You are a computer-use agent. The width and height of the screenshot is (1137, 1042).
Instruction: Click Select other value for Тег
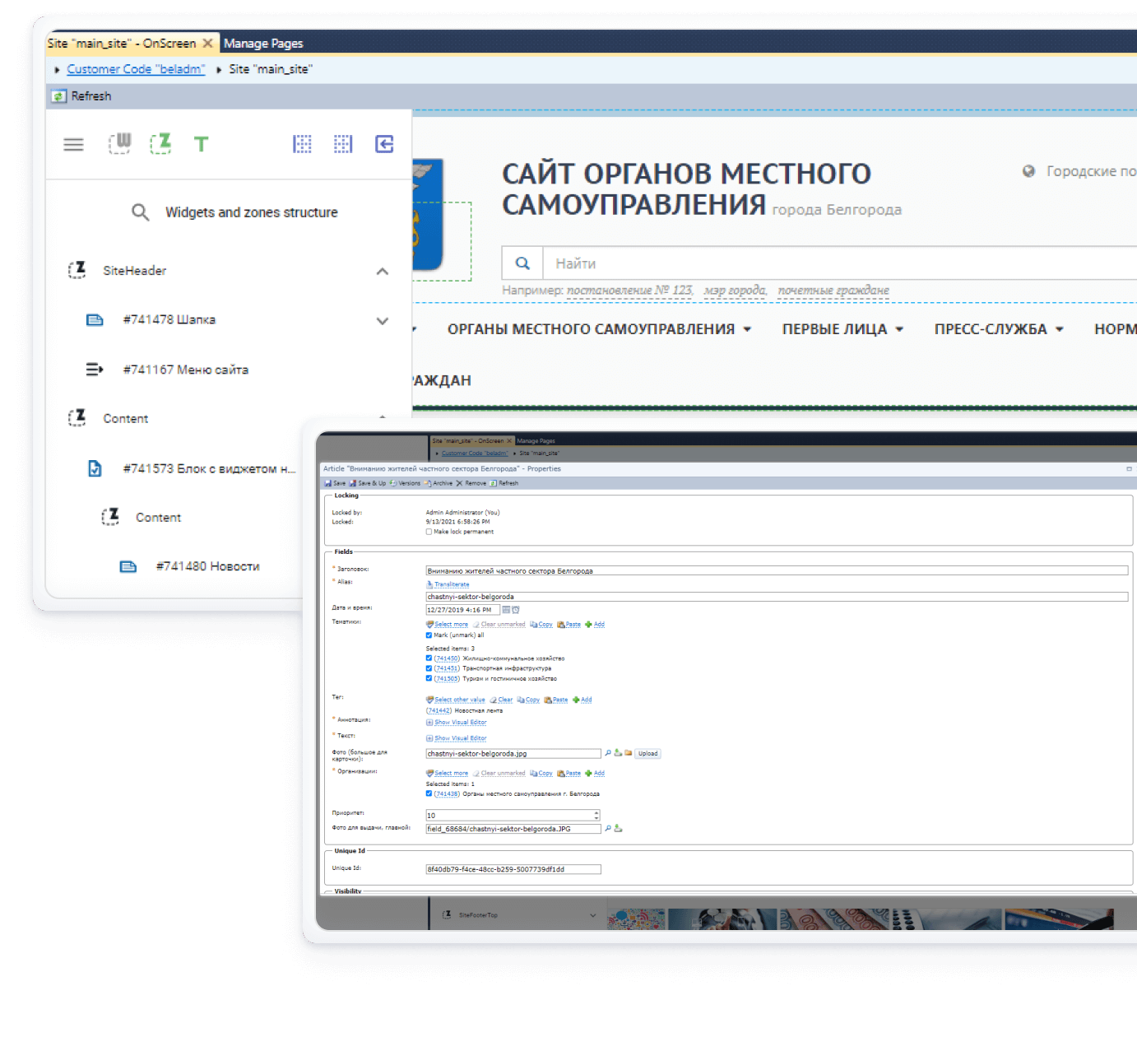pyautogui.click(x=459, y=700)
